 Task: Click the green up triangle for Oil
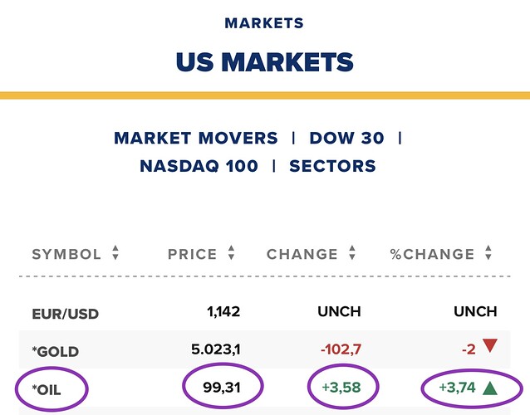[489, 387]
